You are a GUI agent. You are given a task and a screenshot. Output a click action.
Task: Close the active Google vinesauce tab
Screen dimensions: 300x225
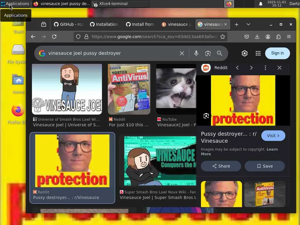226,24
